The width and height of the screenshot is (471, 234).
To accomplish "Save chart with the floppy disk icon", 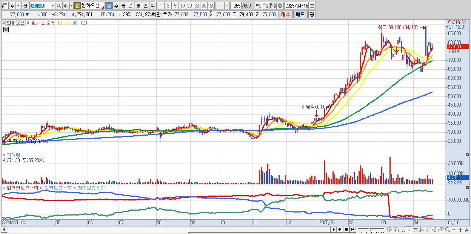I will 273,6.
